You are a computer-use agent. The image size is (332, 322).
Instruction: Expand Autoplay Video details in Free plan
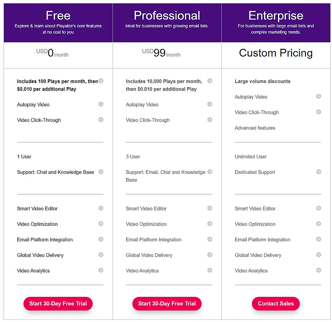coord(101,104)
